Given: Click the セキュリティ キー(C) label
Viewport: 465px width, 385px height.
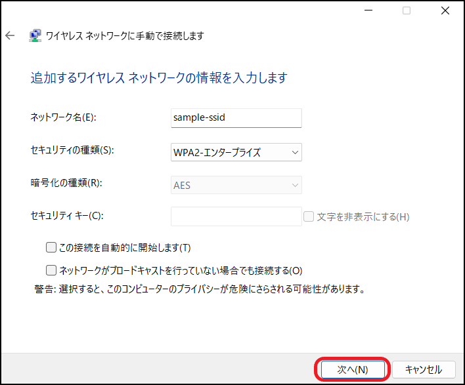Looking at the screenshot, I should coord(68,215).
